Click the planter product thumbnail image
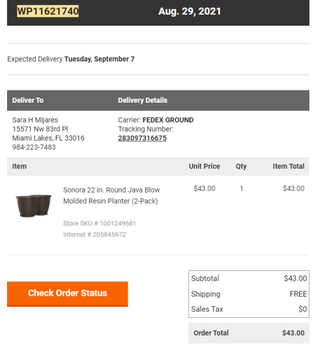Viewport: 321px width, 348px height. click(33, 205)
